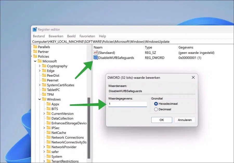Click the Microsoft folder icon
Viewport: 234px width, 163px height.
40,61
